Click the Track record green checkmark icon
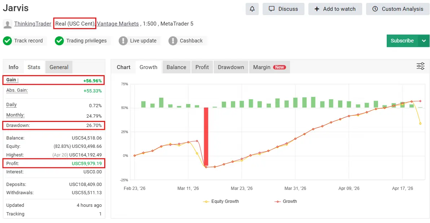430x223 pixels. pyautogui.click(x=7, y=41)
